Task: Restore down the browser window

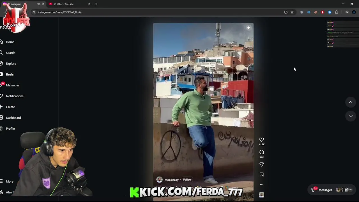Action: click(x=352, y=4)
